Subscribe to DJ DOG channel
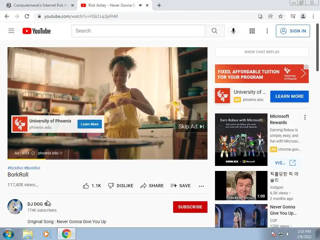Image resolution: width=320 pixels, height=240 pixels. [190, 207]
